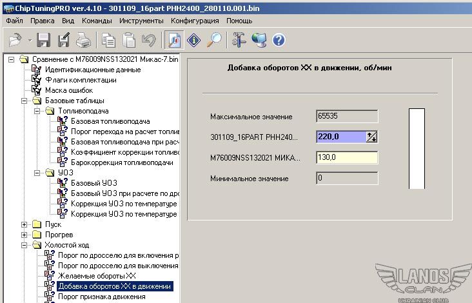472x303 pixels.
Task: Expand the Пуск tree folder
Action: pyautogui.click(x=25, y=224)
